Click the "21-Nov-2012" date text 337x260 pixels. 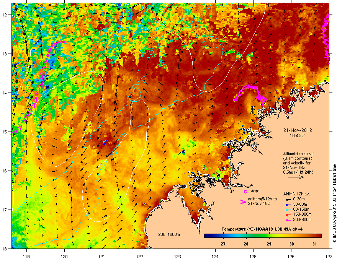(298, 130)
